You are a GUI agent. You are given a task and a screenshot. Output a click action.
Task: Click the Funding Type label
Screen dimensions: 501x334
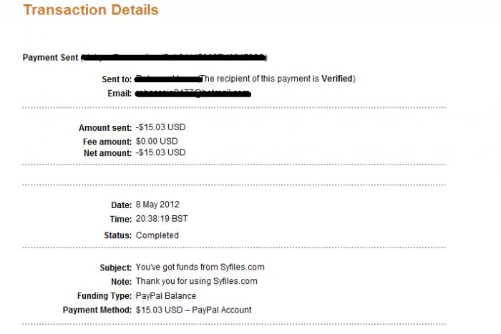point(104,295)
